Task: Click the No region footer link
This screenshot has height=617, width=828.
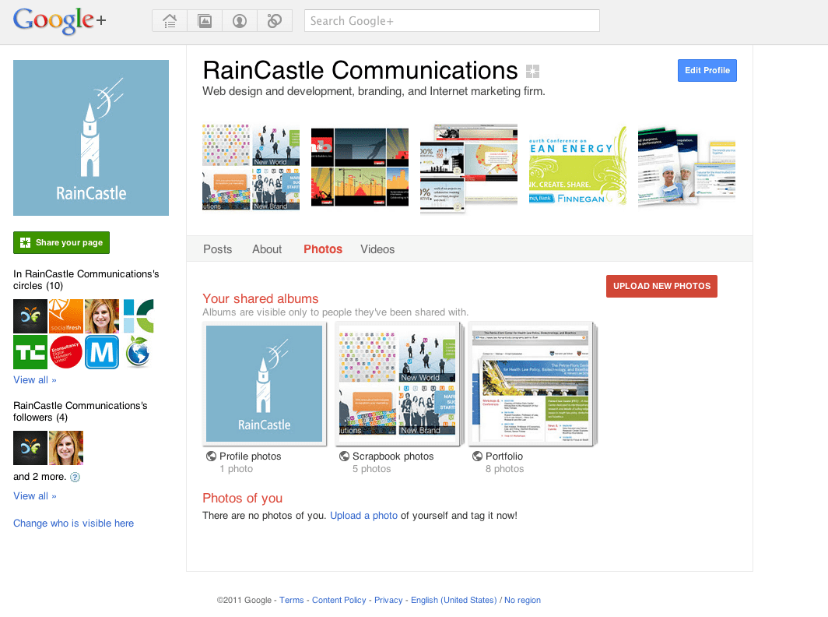Action: (x=522, y=600)
